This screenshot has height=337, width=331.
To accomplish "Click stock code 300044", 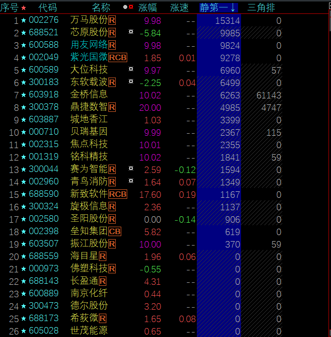I will [x=44, y=169].
